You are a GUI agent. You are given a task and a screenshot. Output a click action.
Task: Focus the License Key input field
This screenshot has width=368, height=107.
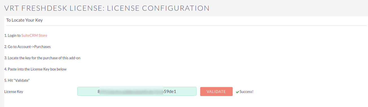pos(137,91)
